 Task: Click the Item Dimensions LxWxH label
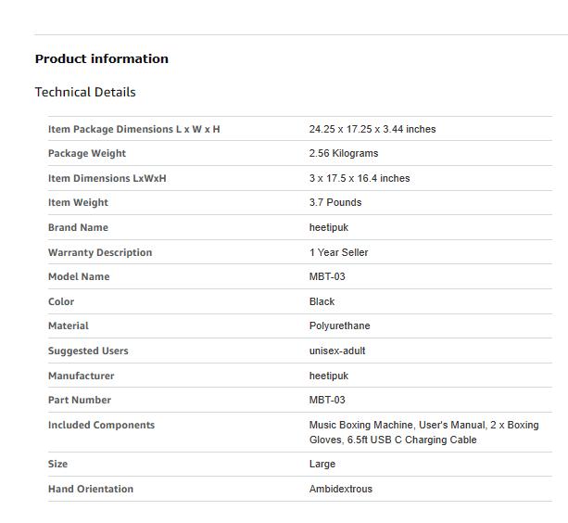pos(107,178)
